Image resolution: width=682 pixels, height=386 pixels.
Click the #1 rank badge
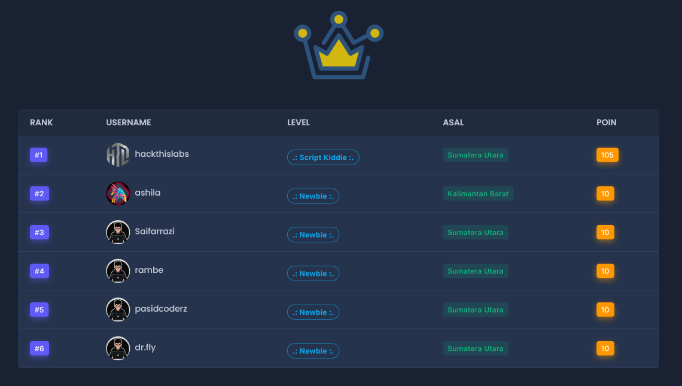pos(39,155)
